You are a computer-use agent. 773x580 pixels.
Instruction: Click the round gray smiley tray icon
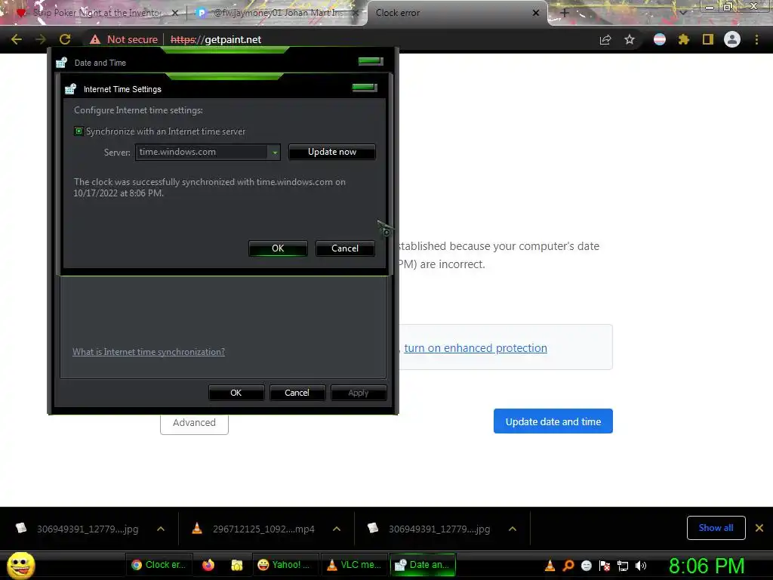click(587, 566)
